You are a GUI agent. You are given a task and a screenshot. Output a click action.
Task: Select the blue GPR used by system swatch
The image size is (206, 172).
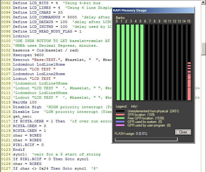[120, 122]
